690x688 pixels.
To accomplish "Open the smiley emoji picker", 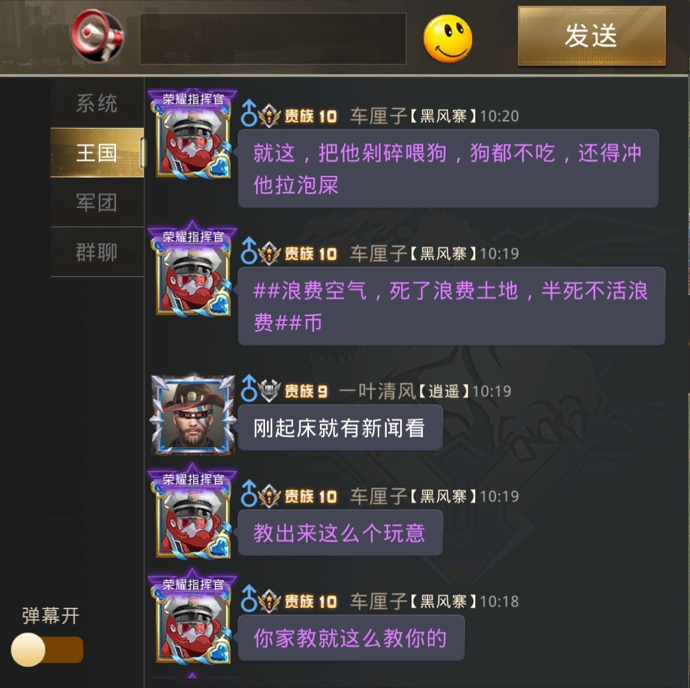I will [447, 39].
